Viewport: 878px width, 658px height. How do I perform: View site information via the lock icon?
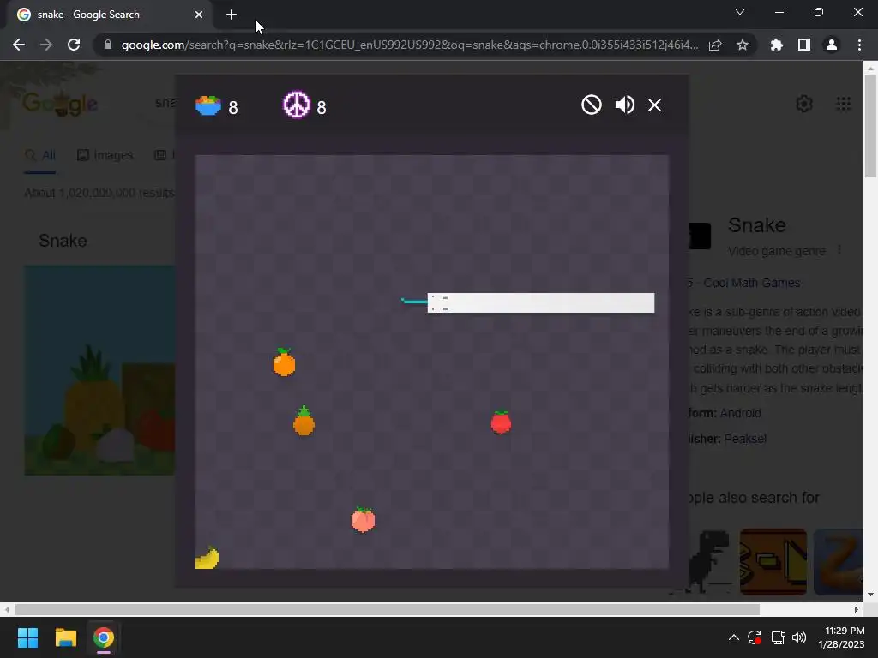pyautogui.click(x=108, y=45)
